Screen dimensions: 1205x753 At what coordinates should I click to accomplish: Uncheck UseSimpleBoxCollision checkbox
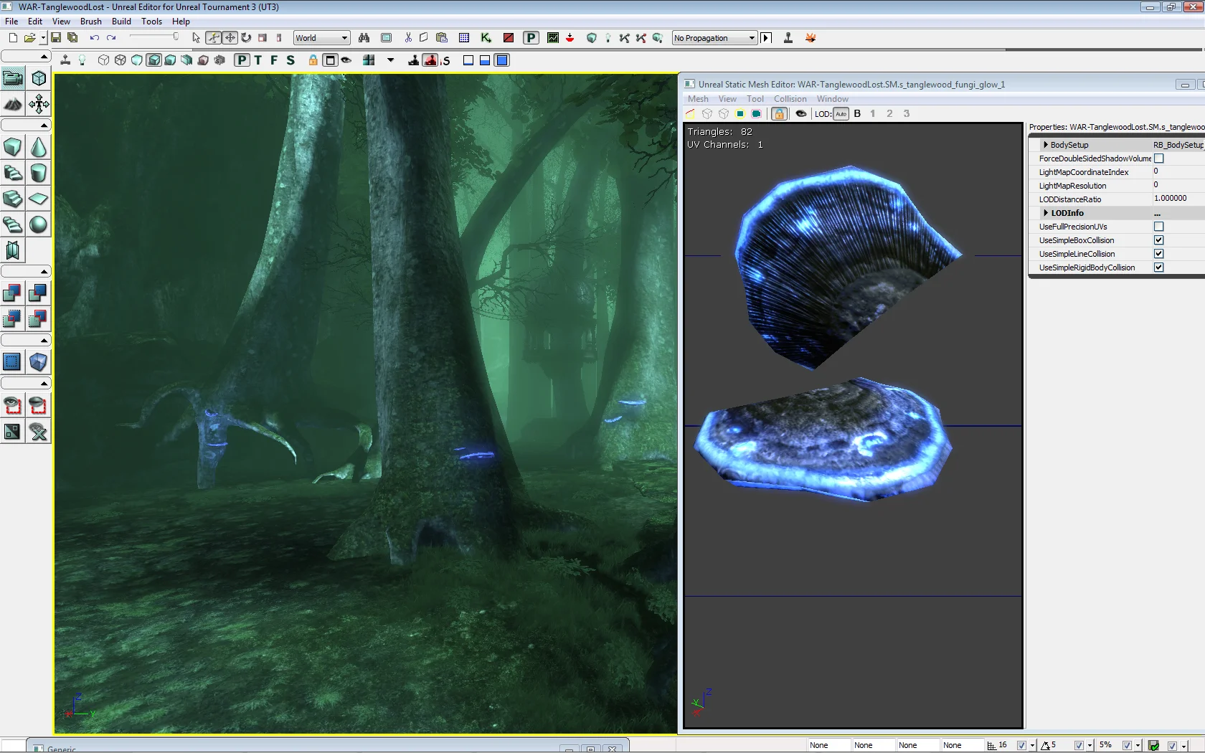coord(1158,240)
